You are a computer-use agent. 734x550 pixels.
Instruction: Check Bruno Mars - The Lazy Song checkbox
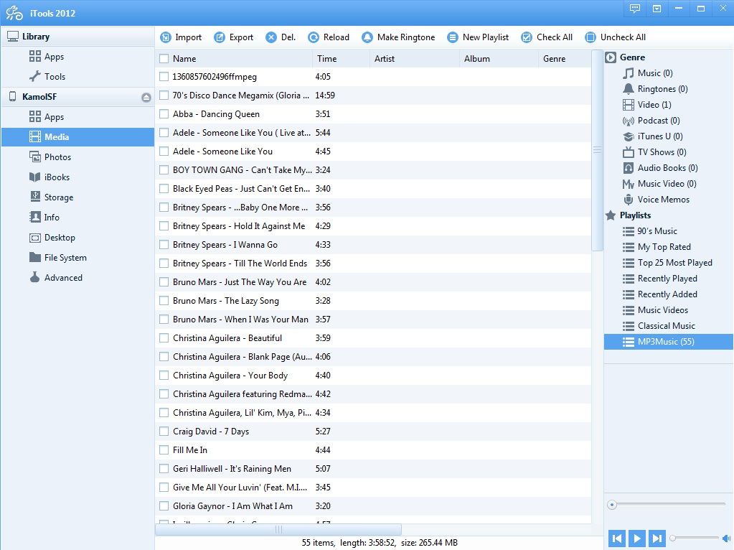[164, 301]
